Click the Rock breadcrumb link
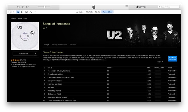 [x=20, y=19]
